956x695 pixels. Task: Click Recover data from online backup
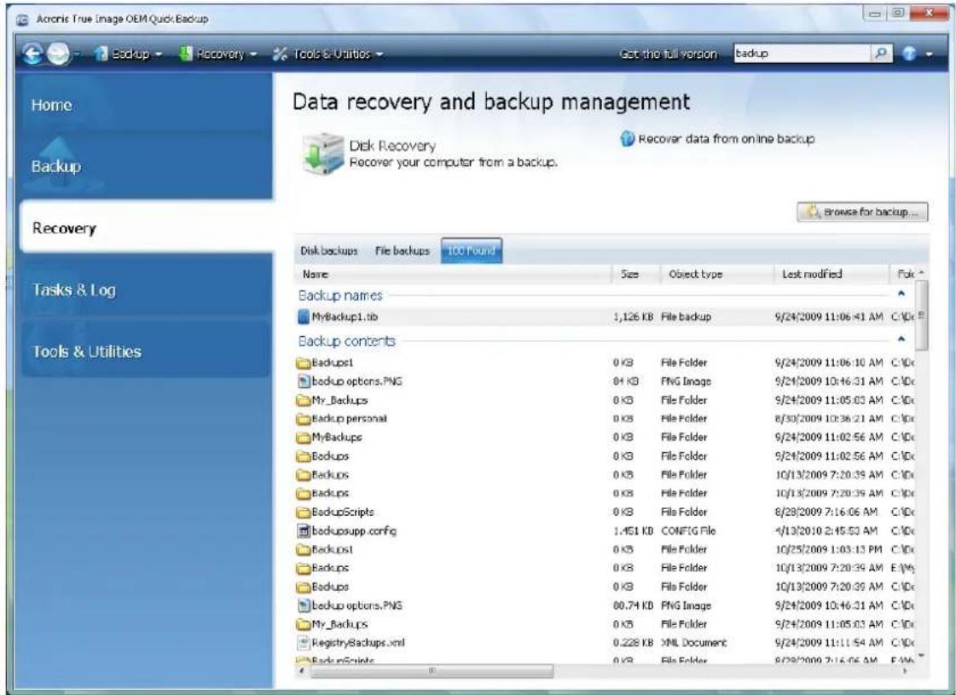(726, 139)
